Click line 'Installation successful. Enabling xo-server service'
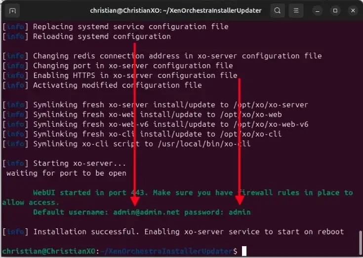Viewport: 363px width, 258px height. [x=173, y=232]
